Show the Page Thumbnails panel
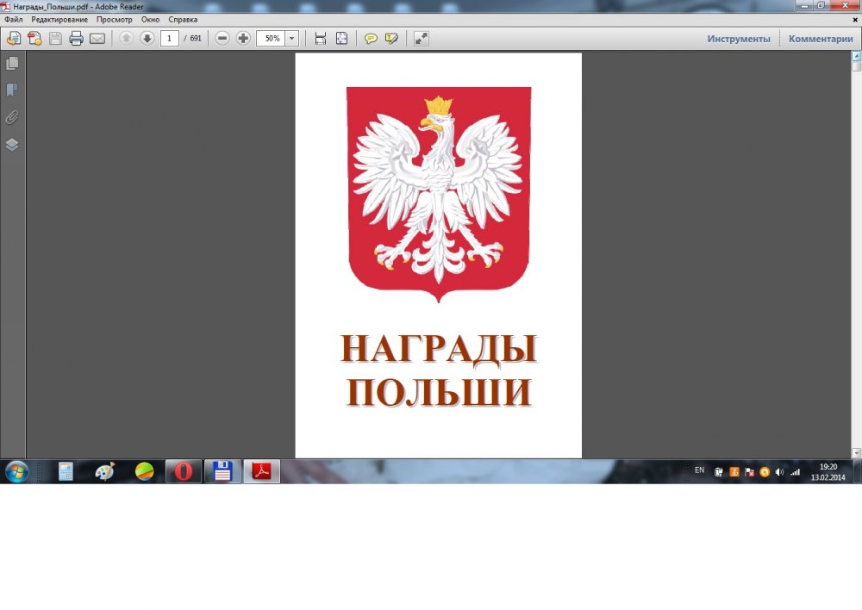862x610 pixels. (12, 63)
